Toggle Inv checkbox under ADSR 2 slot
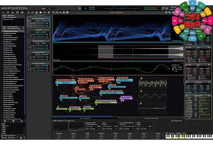213x145 pixels. point(138,129)
